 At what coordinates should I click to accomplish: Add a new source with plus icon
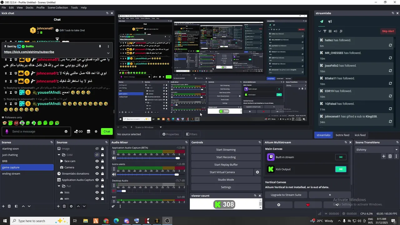(x=58, y=206)
